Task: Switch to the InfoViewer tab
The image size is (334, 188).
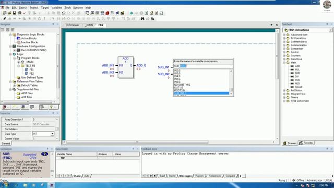Action: (73, 25)
